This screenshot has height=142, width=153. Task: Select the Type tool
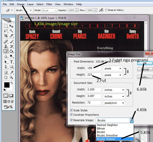pyautogui.click(x=11, y=62)
